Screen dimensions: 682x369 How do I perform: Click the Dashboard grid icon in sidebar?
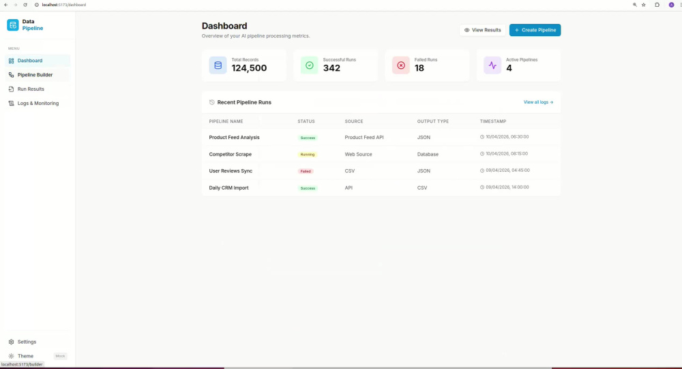point(12,61)
